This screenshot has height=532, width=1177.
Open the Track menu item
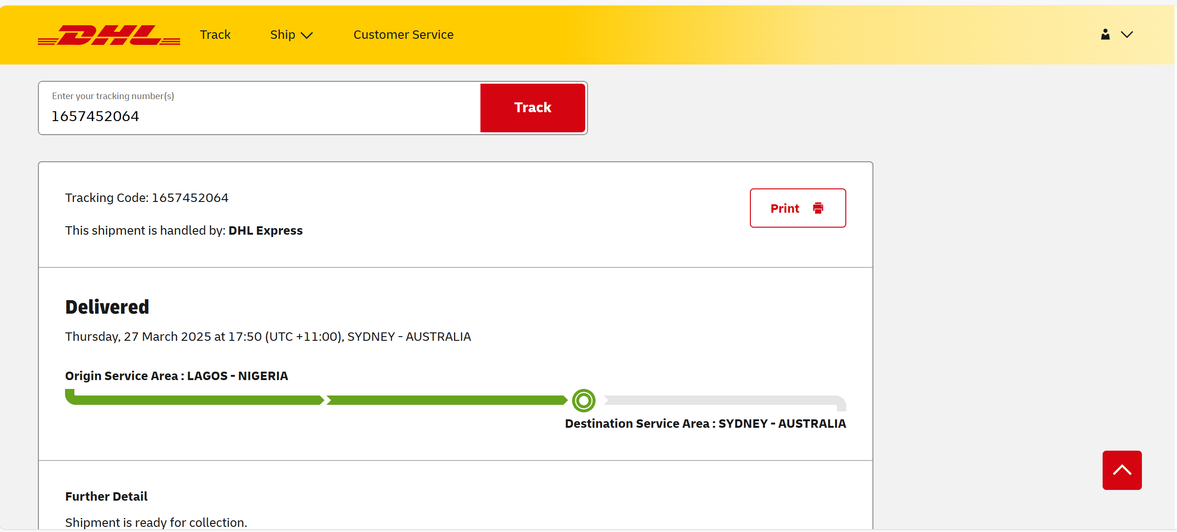pyautogui.click(x=215, y=35)
